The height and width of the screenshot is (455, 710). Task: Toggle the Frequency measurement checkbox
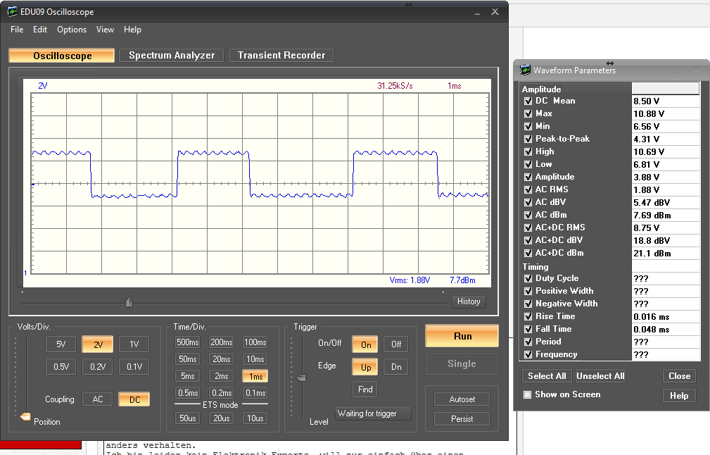click(x=528, y=354)
